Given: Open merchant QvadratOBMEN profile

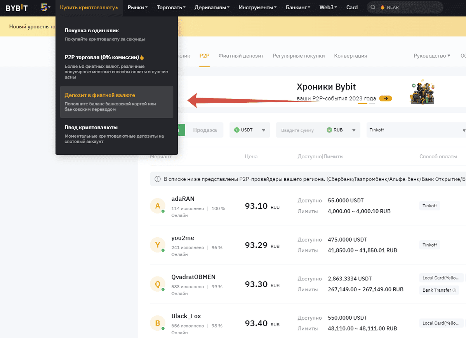Looking at the screenshot, I should [193, 277].
